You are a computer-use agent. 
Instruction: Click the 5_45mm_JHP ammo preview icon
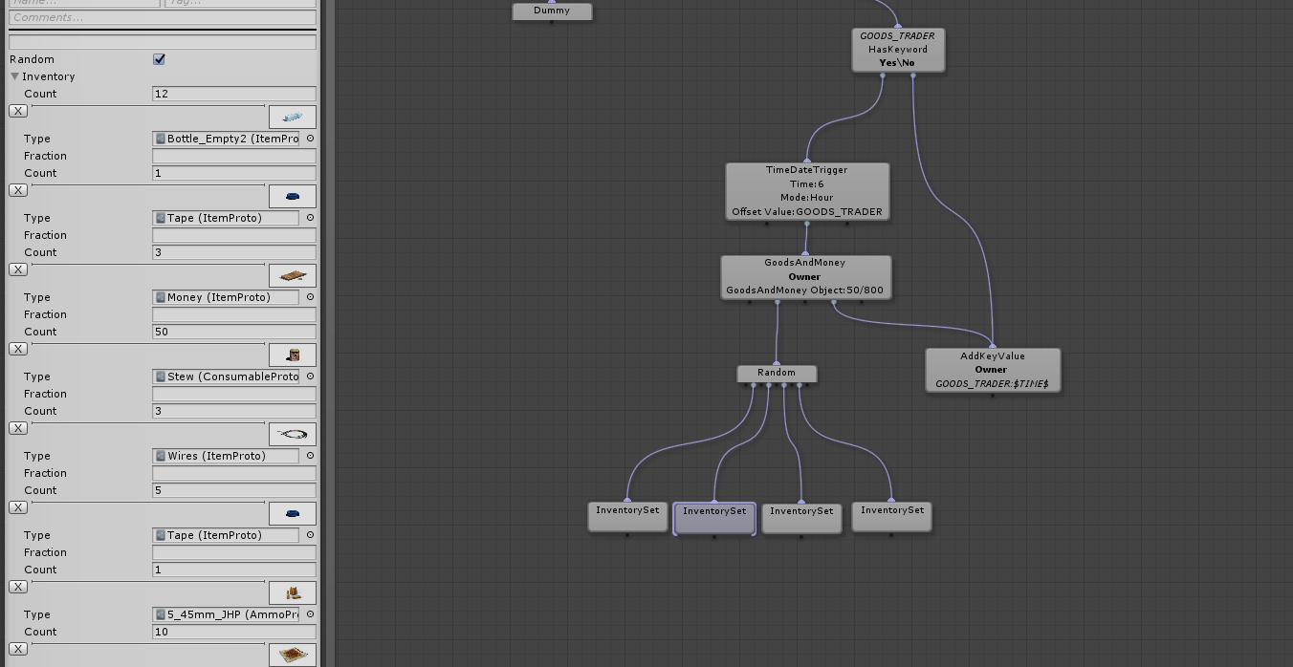tap(293, 592)
